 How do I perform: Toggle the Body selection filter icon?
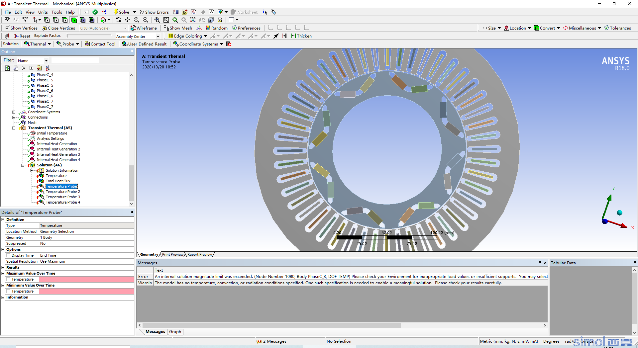coord(74,20)
